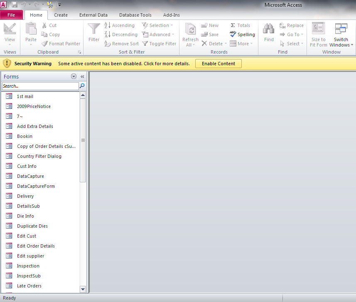Image resolution: width=356 pixels, height=302 pixels.
Task: Click Copy in Clipboard group
Action: (51, 34)
